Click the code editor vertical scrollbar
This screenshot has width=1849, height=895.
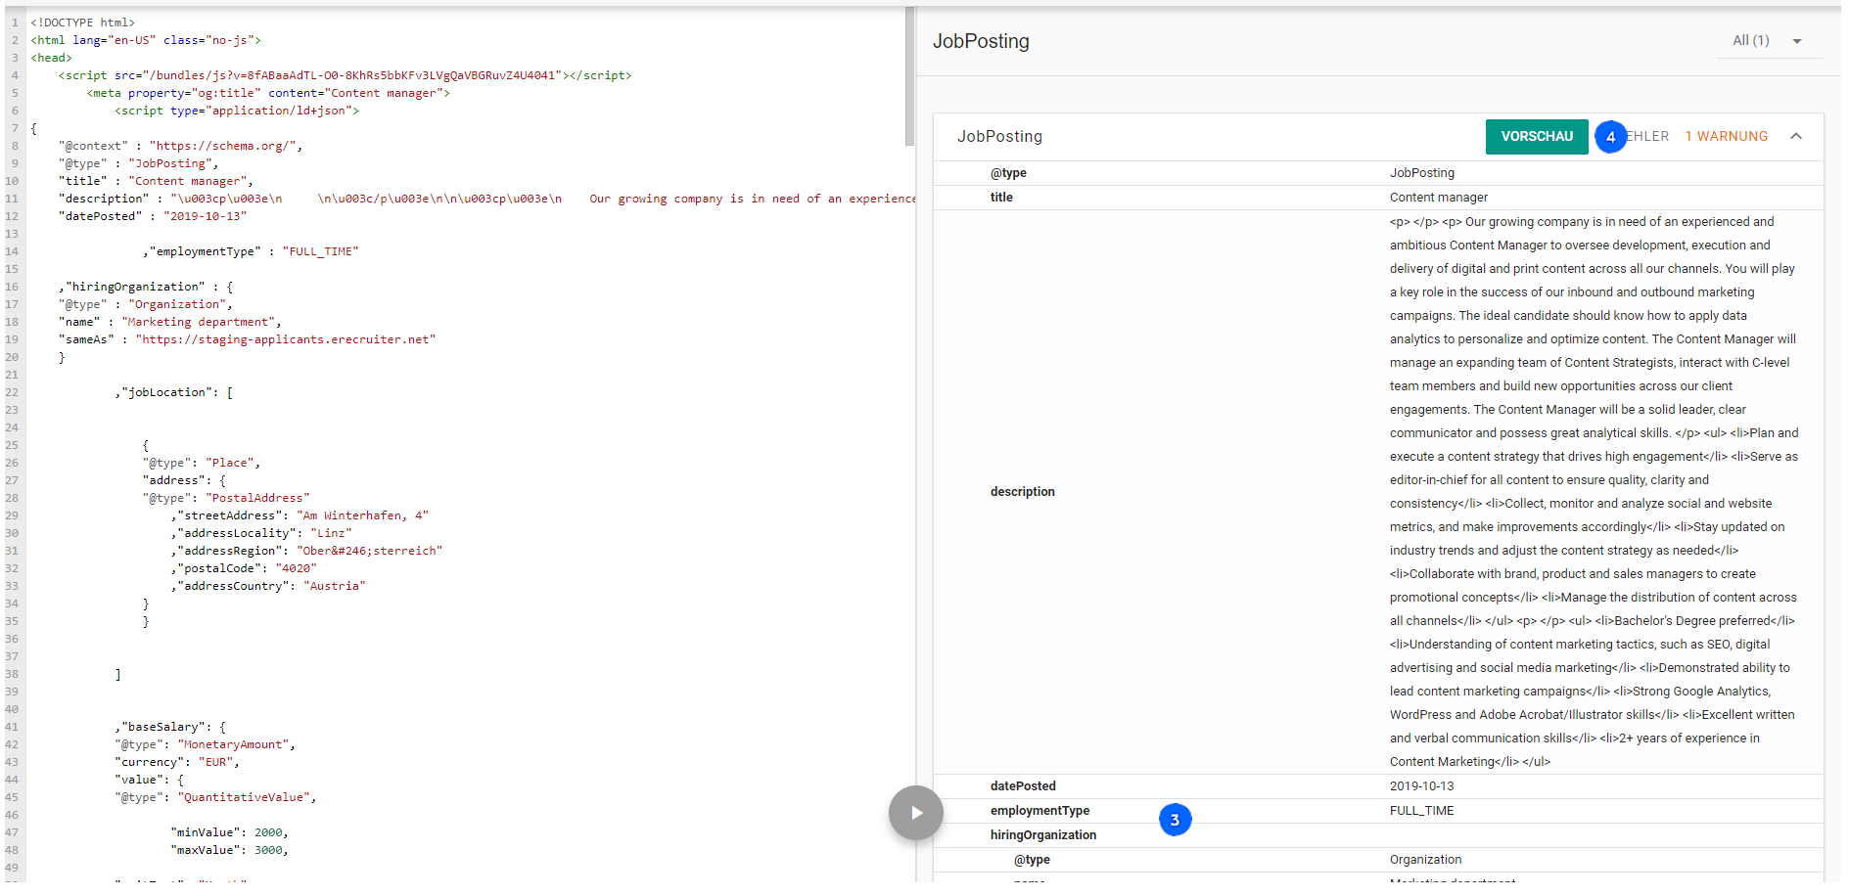coord(909,76)
